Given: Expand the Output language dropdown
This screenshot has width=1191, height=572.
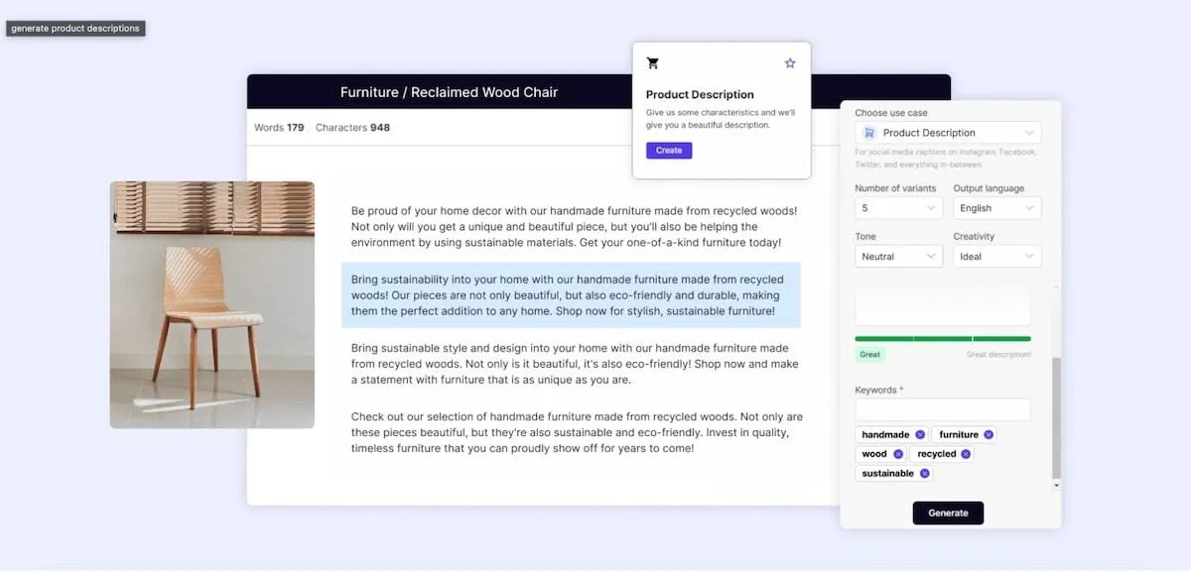Looking at the screenshot, I should click(x=996, y=208).
